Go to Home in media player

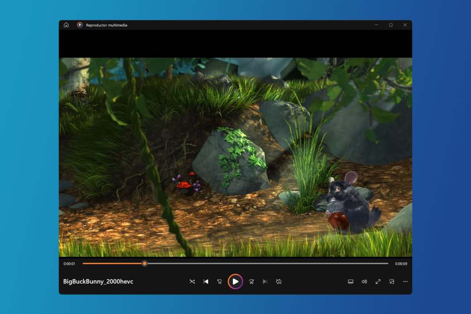click(x=66, y=25)
